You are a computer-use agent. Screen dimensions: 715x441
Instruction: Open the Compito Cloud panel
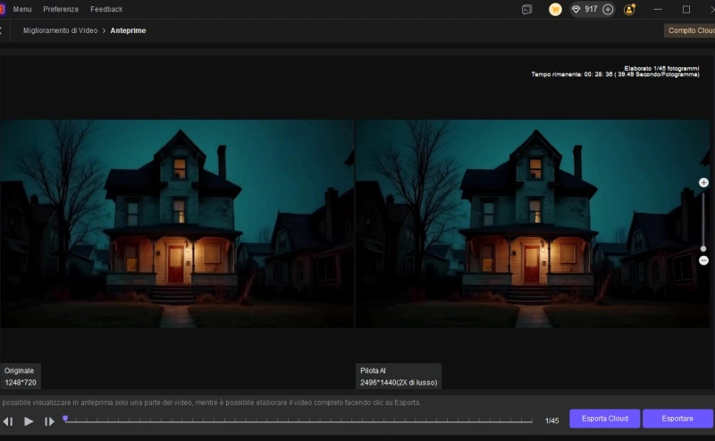(x=690, y=30)
